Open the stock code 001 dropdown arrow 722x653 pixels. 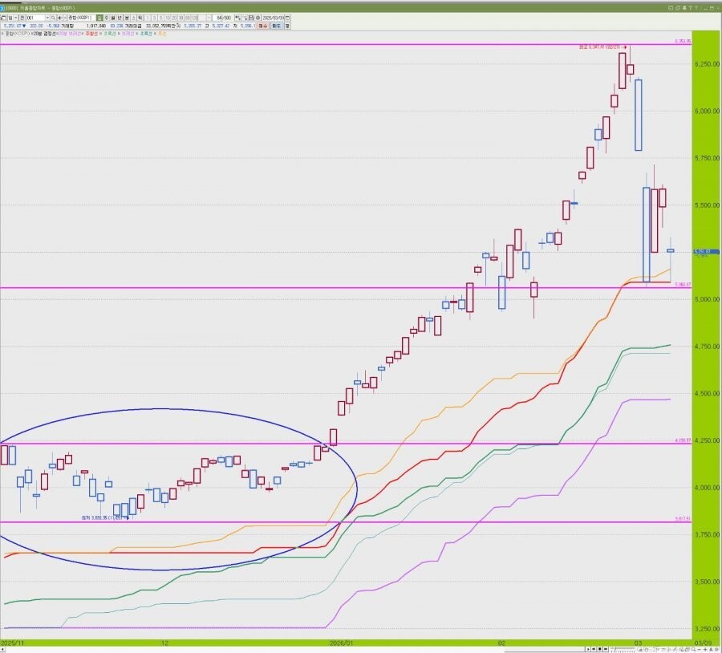pyautogui.click(x=47, y=18)
